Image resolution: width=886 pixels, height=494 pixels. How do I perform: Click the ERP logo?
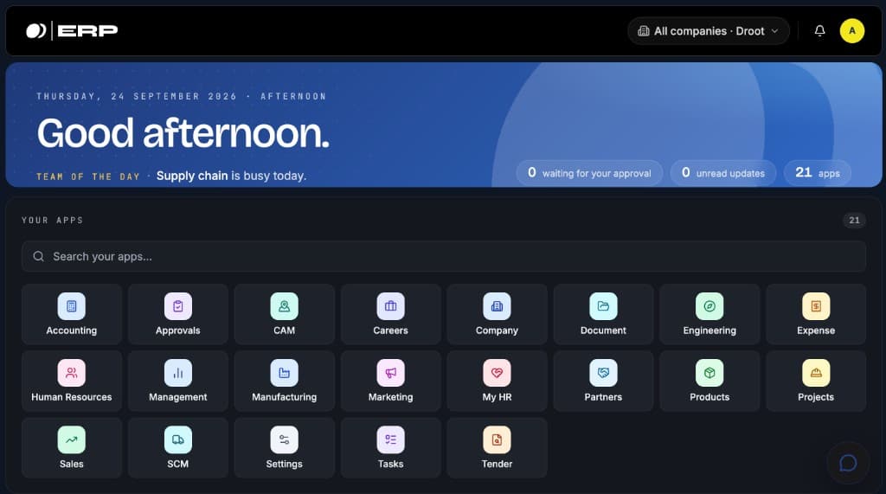[72, 30]
